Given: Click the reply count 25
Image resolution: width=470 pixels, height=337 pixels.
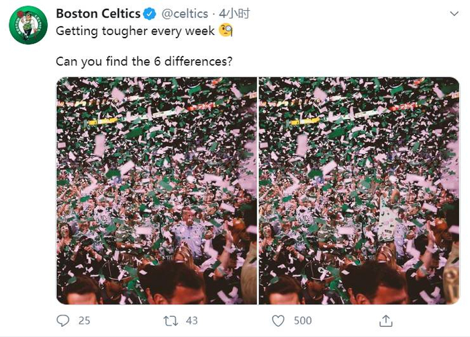Looking at the screenshot, I should pyautogui.click(x=84, y=321).
